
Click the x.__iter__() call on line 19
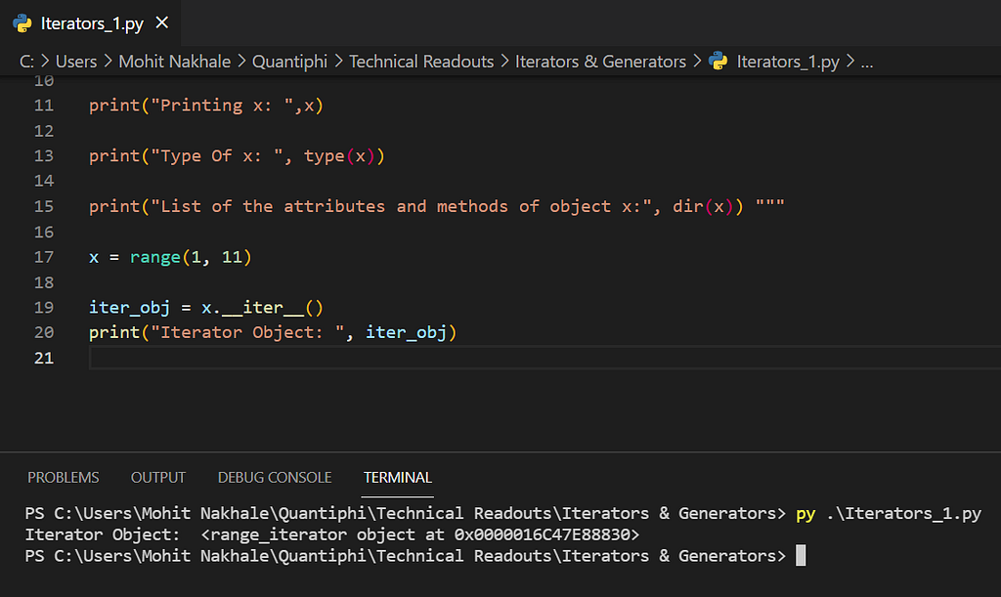pos(262,308)
